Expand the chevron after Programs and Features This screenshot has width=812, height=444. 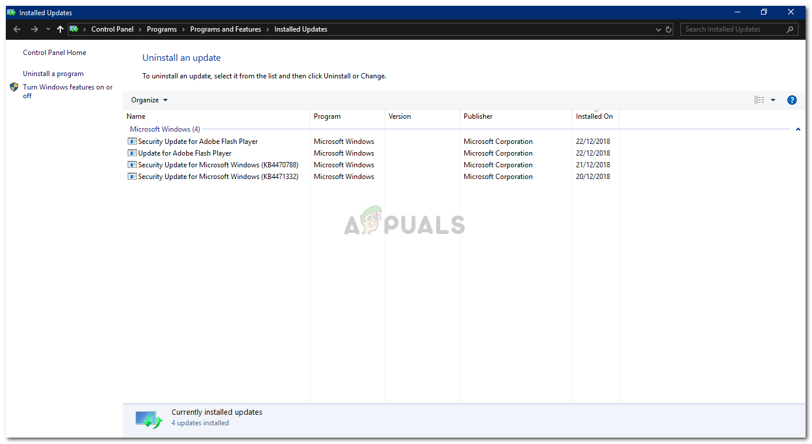(268, 29)
